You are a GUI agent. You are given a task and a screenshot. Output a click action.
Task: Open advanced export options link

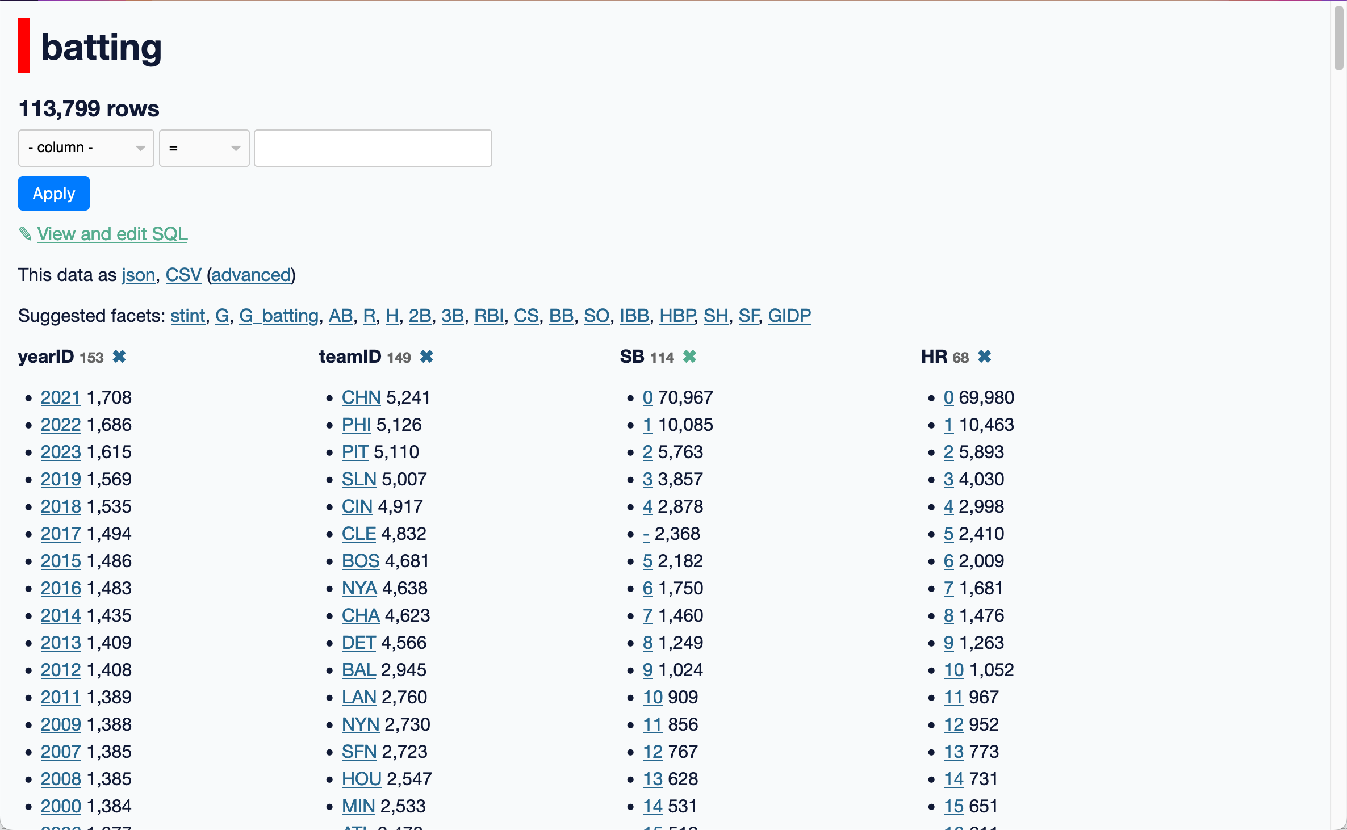pyautogui.click(x=251, y=275)
